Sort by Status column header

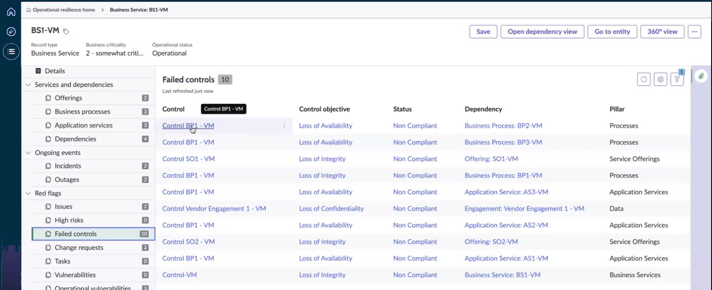[x=402, y=109]
